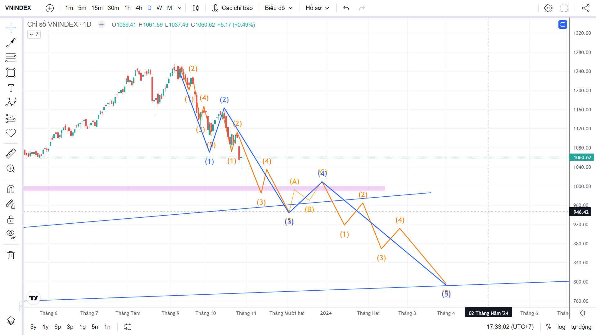Enter fullscreen chart mode
The height and width of the screenshot is (335, 596).
(564, 8)
